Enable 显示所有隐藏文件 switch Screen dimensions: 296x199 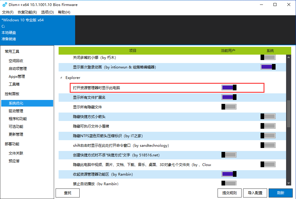point(229,107)
